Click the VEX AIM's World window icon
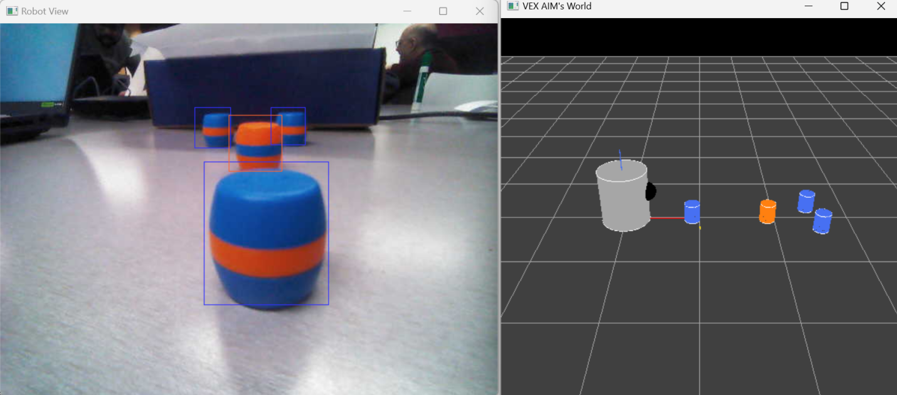 513,6
